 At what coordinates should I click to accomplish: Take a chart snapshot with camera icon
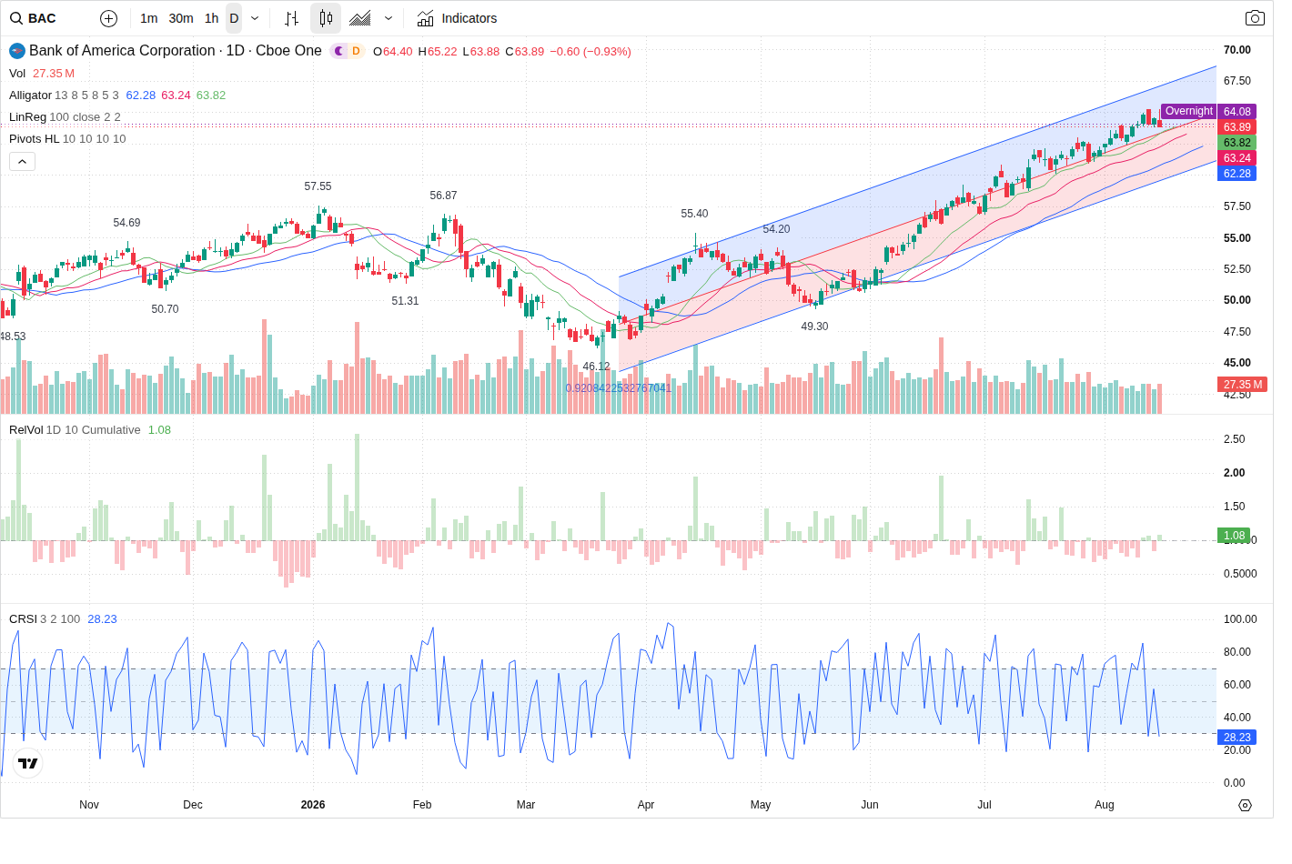click(1255, 18)
